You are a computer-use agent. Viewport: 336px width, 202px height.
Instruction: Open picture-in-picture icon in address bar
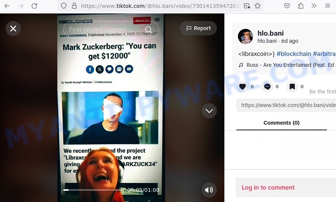[247, 6]
